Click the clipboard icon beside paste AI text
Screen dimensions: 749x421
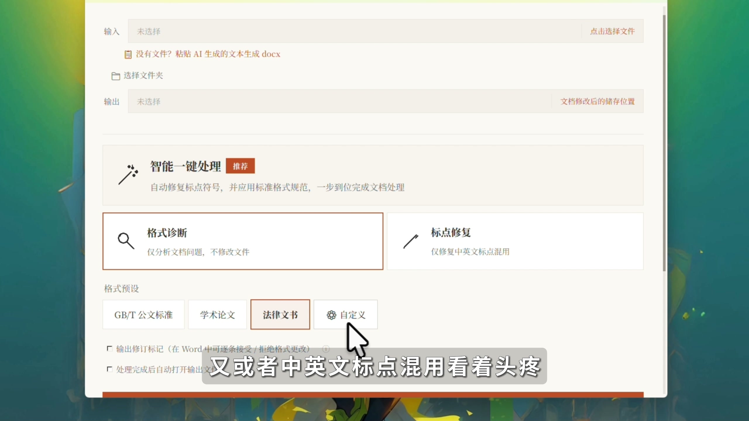point(128,54)
